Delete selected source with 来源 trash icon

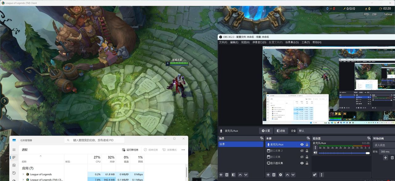(274, 175)
